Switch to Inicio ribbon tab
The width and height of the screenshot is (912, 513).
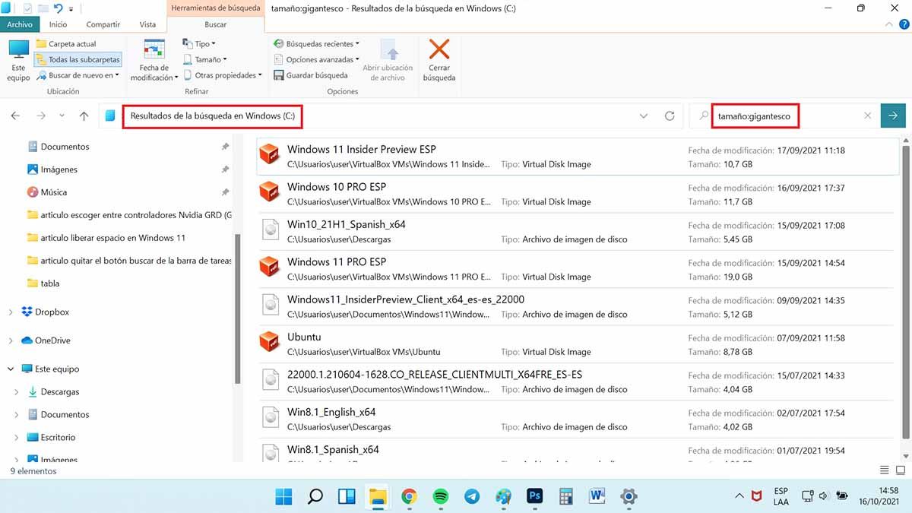59,24
